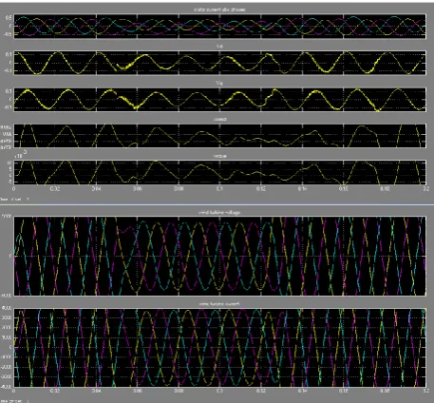Click the stator current abc phases plot

(219, 26)
